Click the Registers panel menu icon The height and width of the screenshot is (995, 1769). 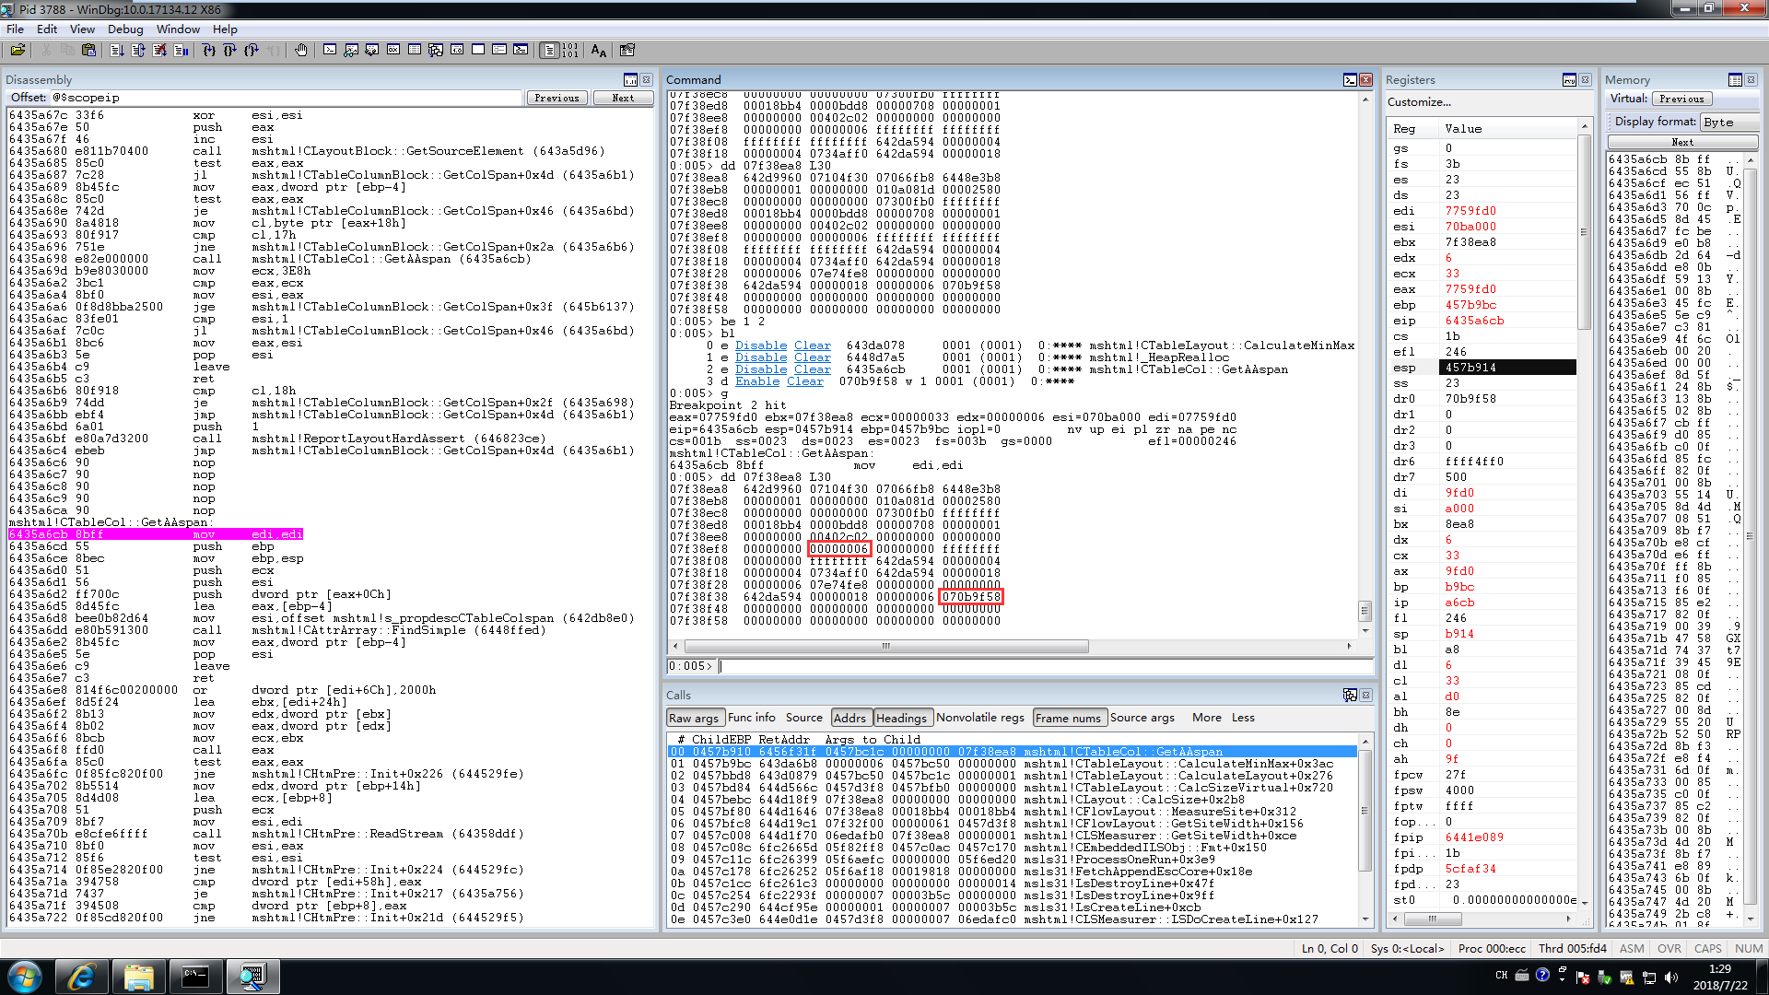(x=1569, y=80)
